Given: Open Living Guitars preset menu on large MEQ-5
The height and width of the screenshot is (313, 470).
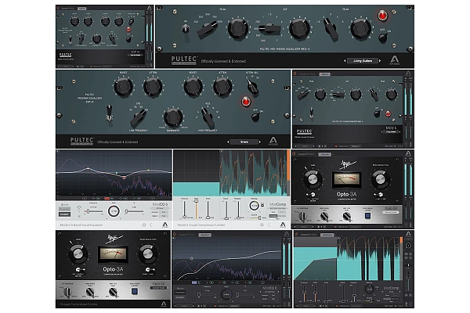Looking at the screenshot, I should point(363,61).
